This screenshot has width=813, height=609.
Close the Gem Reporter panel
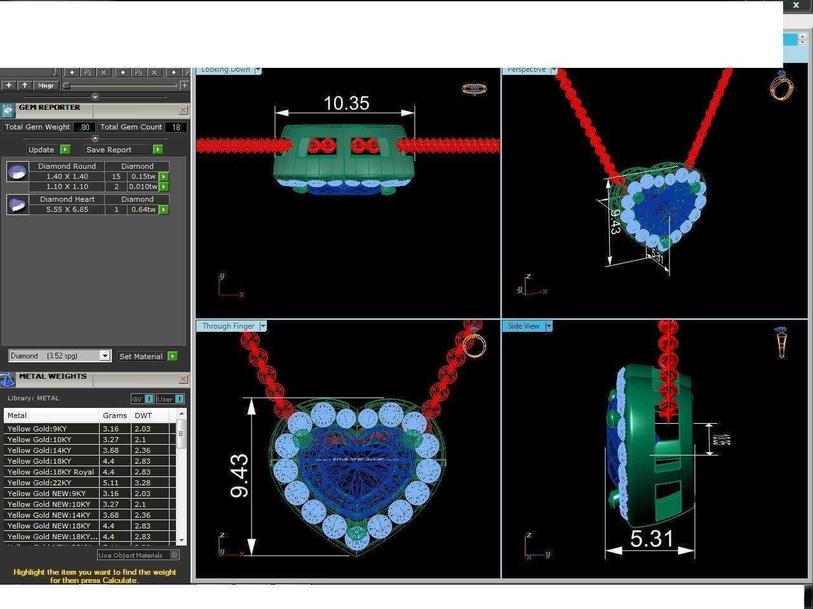tap(183, 110)
